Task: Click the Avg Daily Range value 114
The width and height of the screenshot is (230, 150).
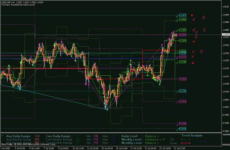Action: [37, 136]
